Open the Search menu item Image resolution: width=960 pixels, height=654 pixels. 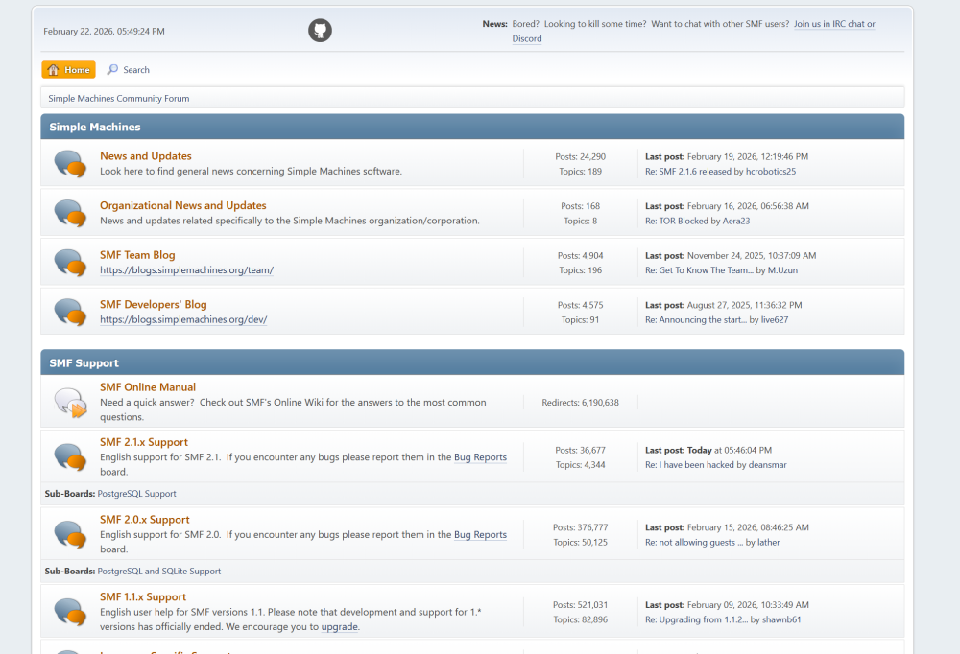click(x=128, y=70)
